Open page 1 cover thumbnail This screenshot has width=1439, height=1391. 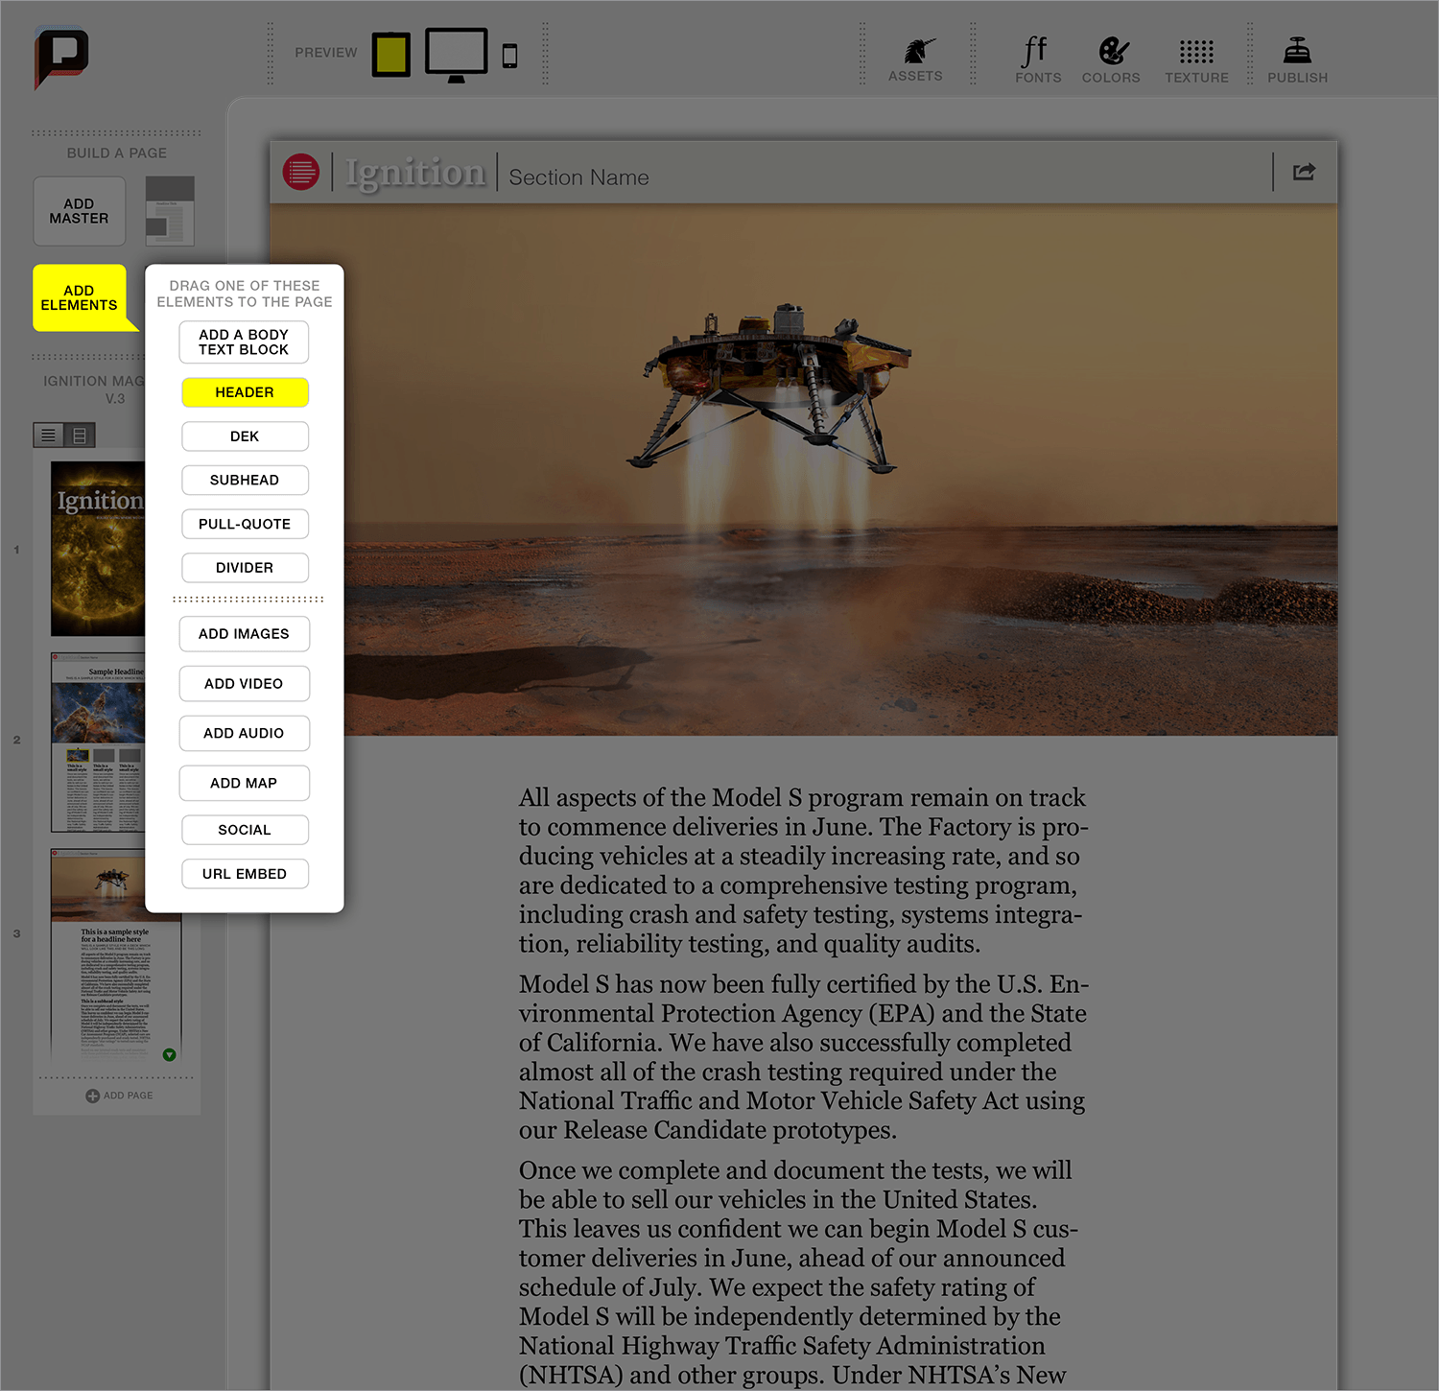coord(98,549)
